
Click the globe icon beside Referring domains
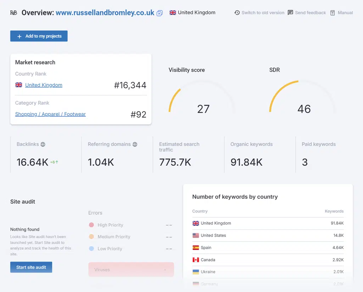(135, 144)
